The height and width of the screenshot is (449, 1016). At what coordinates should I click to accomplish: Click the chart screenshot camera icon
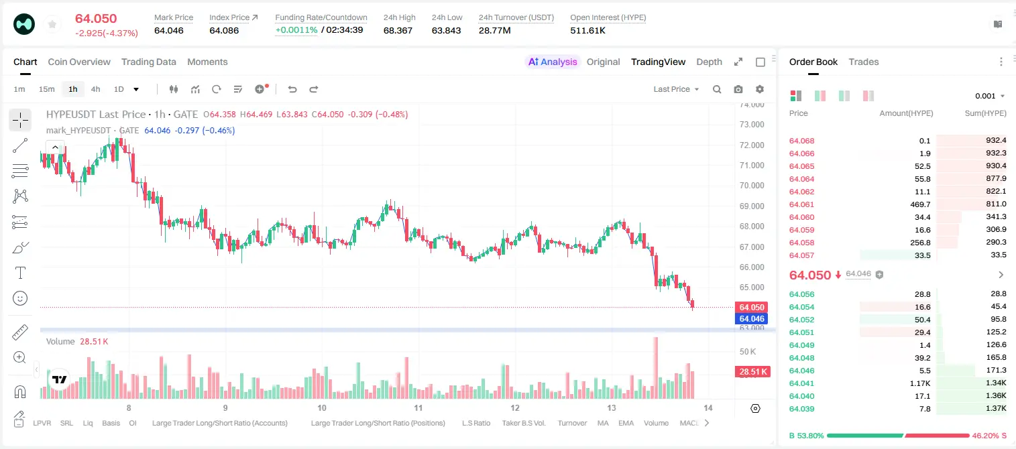[x=738, y=89]
